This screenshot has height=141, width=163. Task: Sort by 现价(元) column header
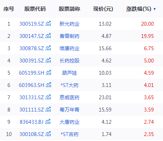point(103,9)
